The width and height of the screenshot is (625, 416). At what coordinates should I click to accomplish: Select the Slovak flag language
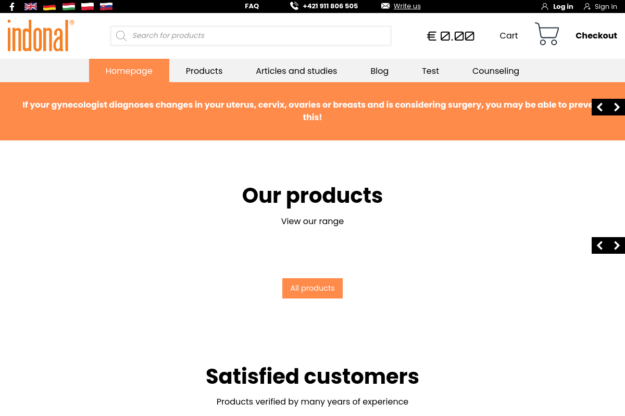pyautogui.click(x=106, y=7)
